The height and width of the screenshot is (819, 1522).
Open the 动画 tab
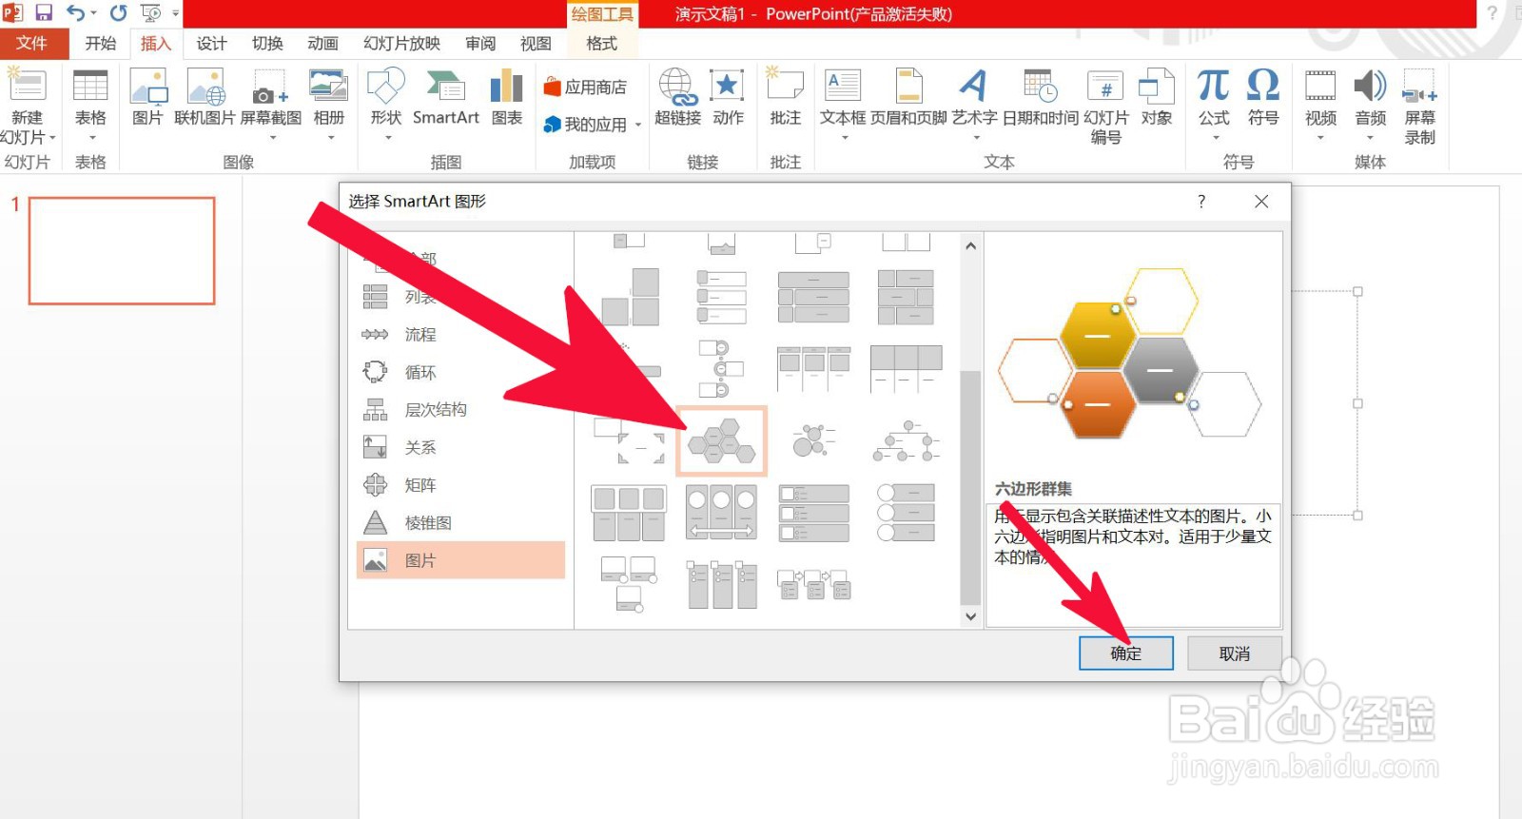click(x=323, y=44)
